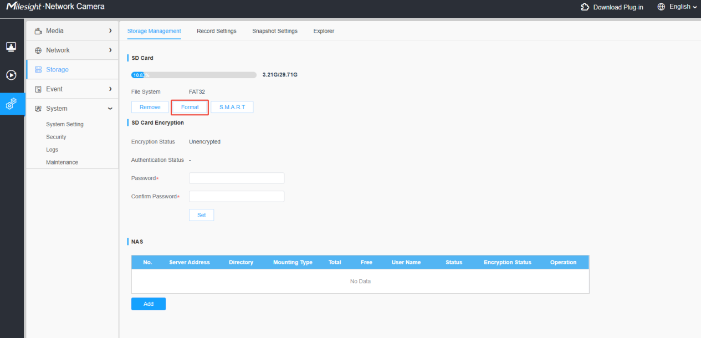Click the SD card usage progress bar
The image size is (701, 338).
(194, 74)
